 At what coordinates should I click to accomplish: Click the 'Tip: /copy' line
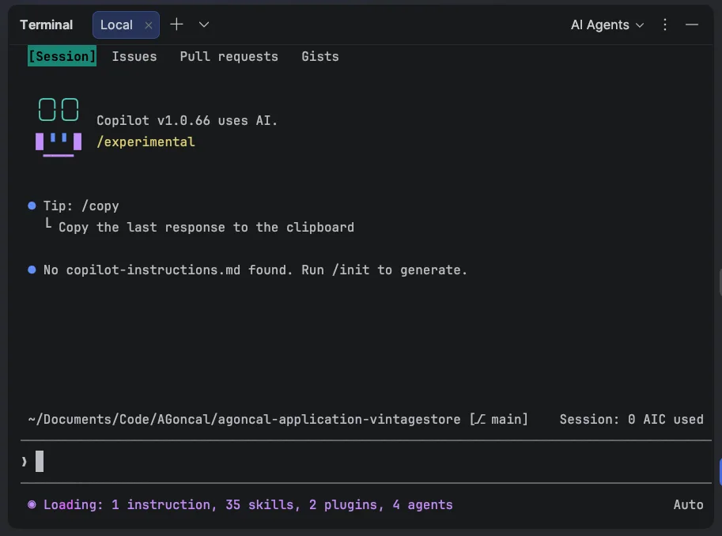pyautogui.click(x=81, y=206)
